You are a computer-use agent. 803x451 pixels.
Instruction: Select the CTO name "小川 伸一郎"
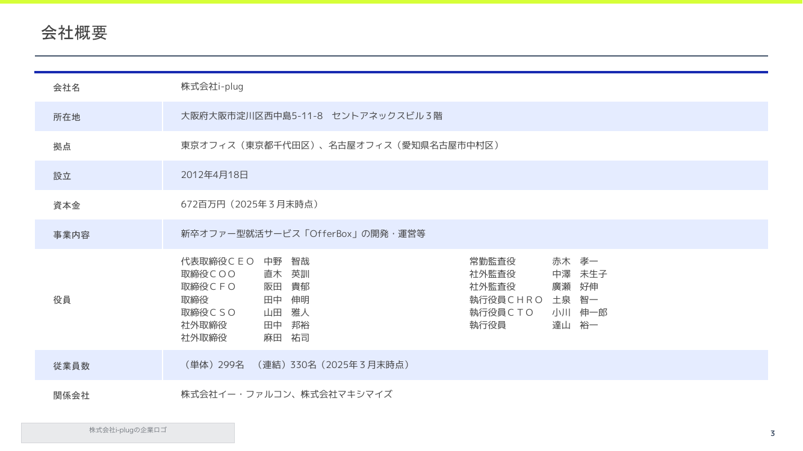(580, 313)
